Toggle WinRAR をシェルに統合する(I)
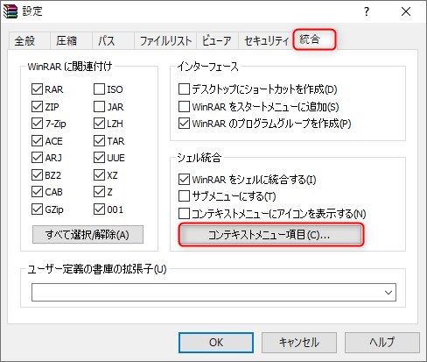Image resolution: width=427 pixels, height=362 pixels. [184, 179]
